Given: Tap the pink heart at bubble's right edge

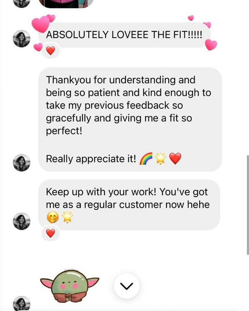Looking at the screenshot, I should 211,45.
